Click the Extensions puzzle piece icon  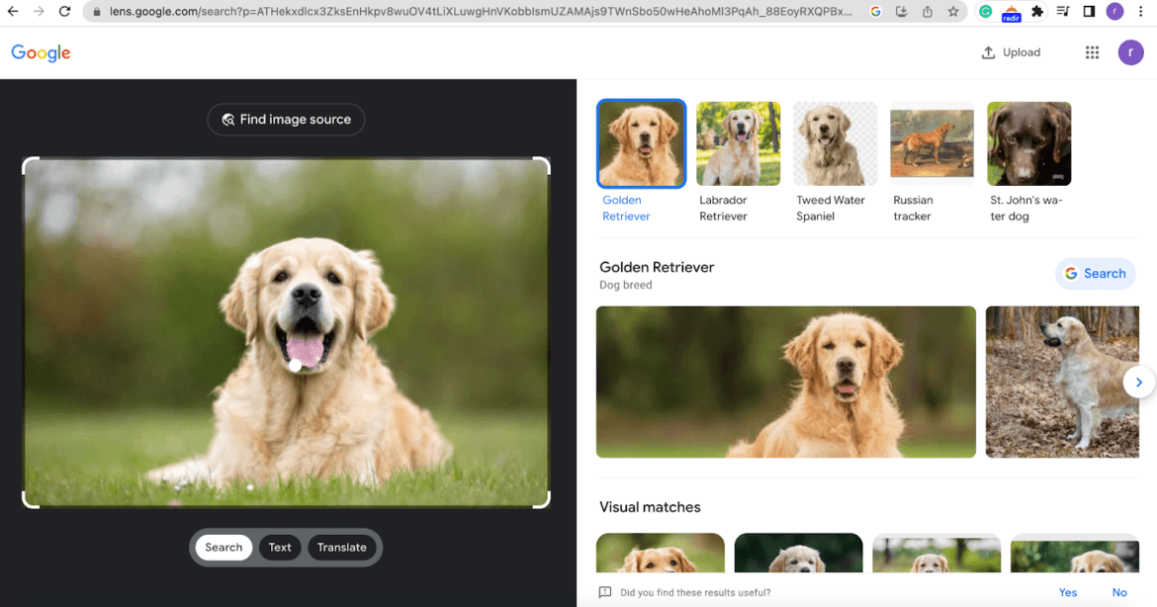(x=1037, y=11)
